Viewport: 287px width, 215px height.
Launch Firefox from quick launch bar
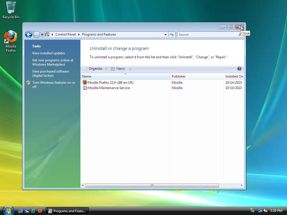40,211
